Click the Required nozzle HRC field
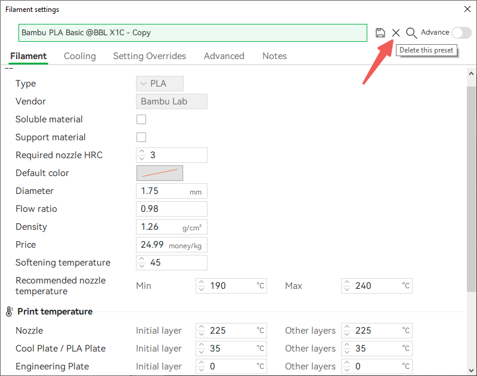477x376 pixels. (x=172, y=155)
